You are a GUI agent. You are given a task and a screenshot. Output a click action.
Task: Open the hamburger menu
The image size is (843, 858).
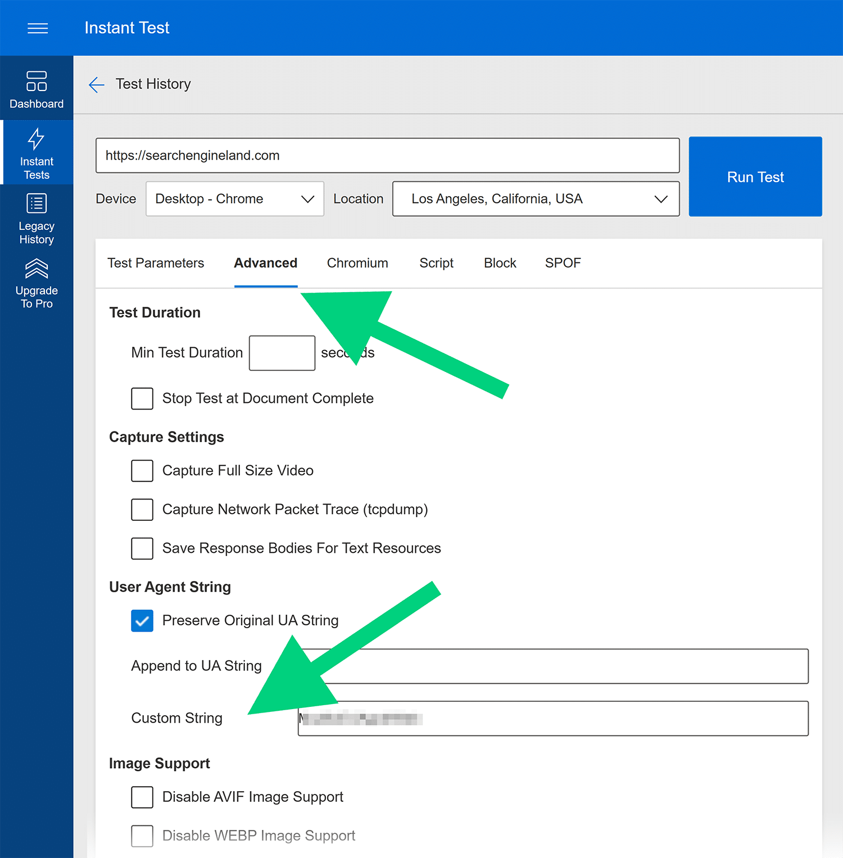(x=38, y=28)
